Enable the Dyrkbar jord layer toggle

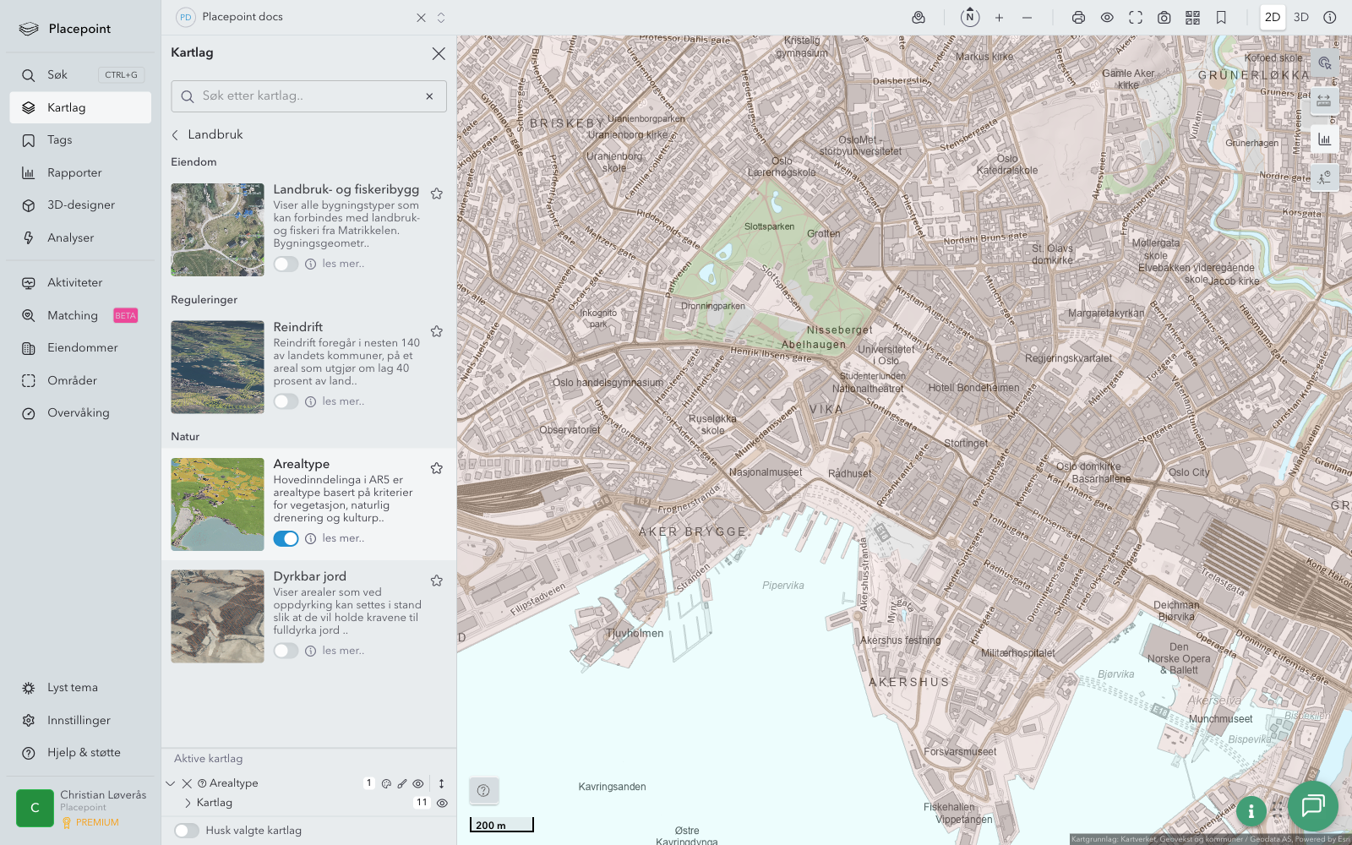[x=286, y=651]
